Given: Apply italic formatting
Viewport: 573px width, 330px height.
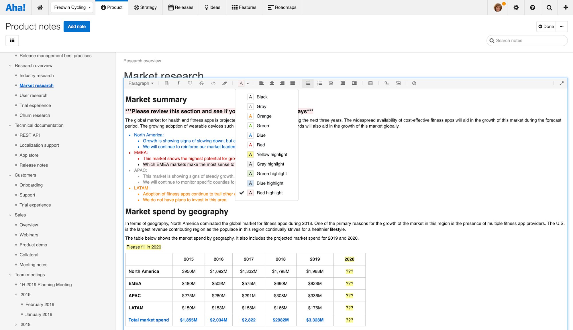Looking at the screenshot, I should click(178, 83).
